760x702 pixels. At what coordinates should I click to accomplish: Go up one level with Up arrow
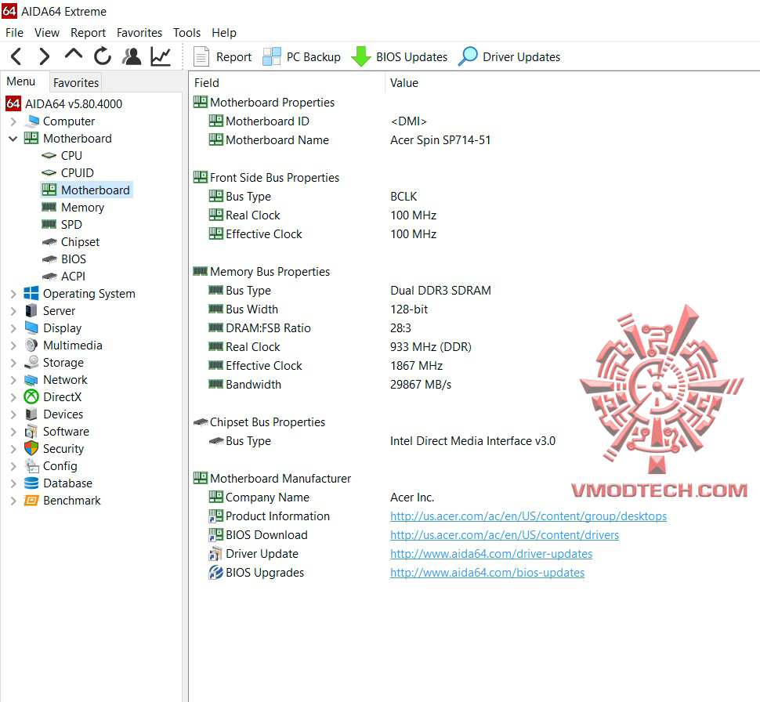coord(73,54)
